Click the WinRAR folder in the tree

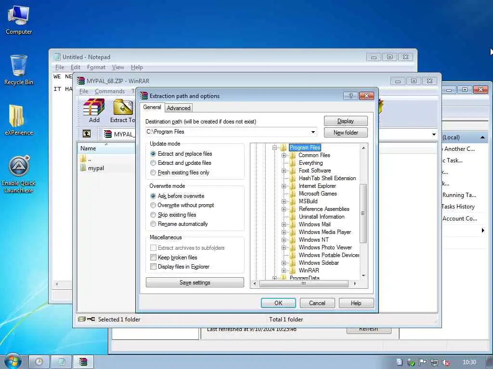coord(309,270)
